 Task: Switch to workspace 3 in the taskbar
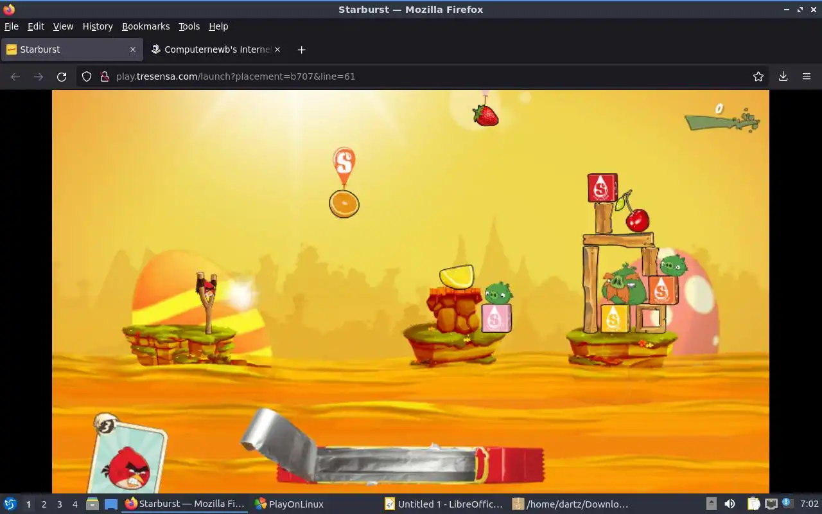click(59, 504)
